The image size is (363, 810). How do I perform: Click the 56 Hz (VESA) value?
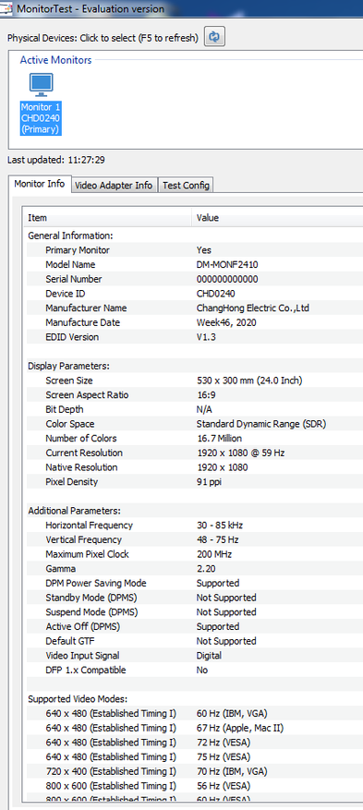[x=224, y=785]
